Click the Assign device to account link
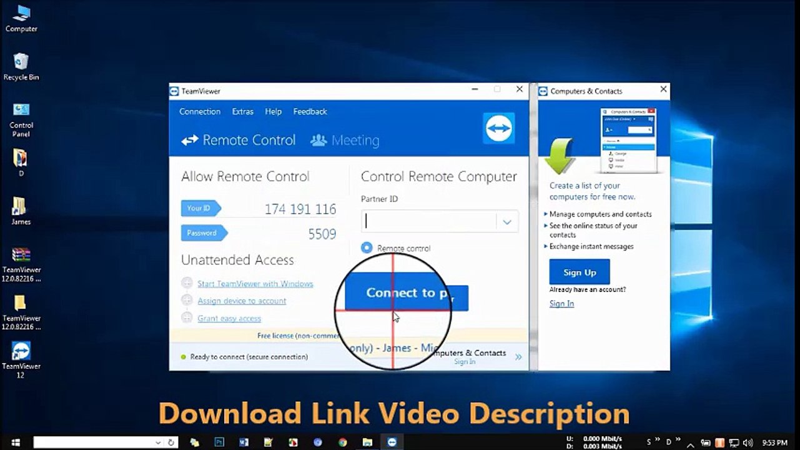Viewport: 800px width, 450px height. [x=242, y=301]
